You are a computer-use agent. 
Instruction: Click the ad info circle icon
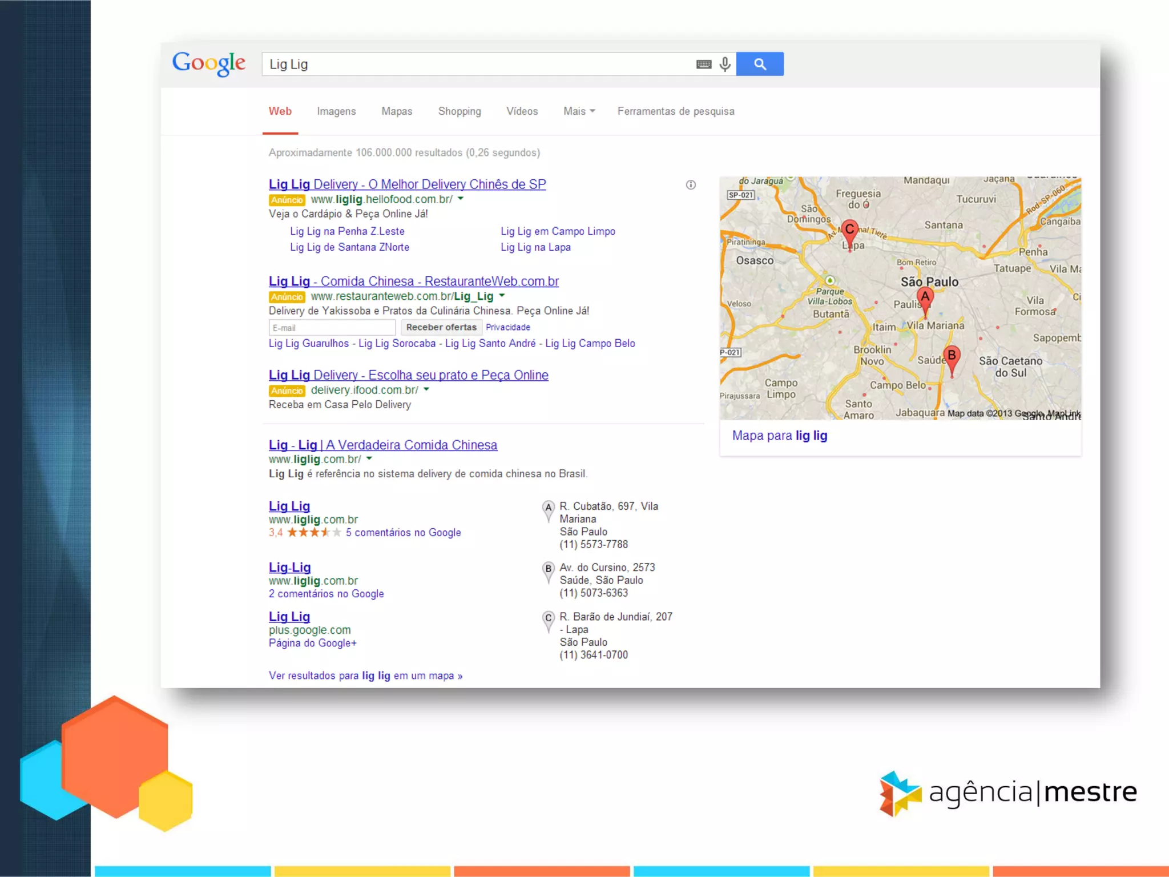click(x=691, y=184)
